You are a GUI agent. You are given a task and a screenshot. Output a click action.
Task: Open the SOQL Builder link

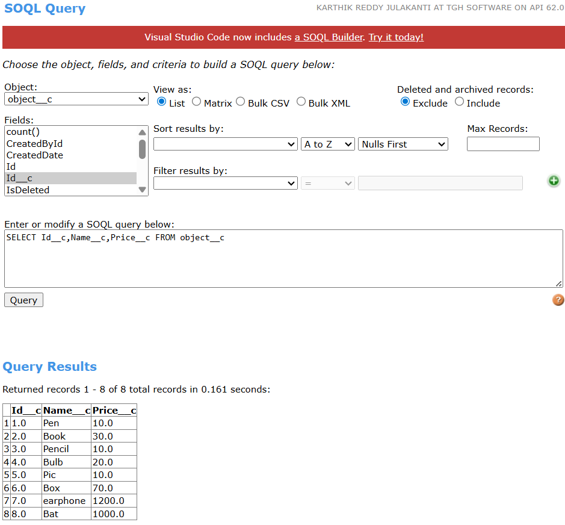click(x=329, y=37)
